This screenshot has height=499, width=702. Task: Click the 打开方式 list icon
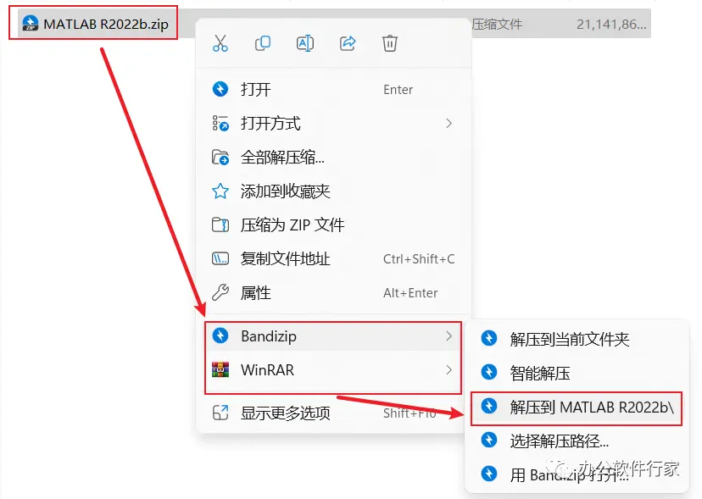(x=220, y=123)
